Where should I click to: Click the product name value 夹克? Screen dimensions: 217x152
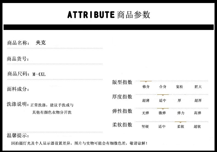point(41,43)
